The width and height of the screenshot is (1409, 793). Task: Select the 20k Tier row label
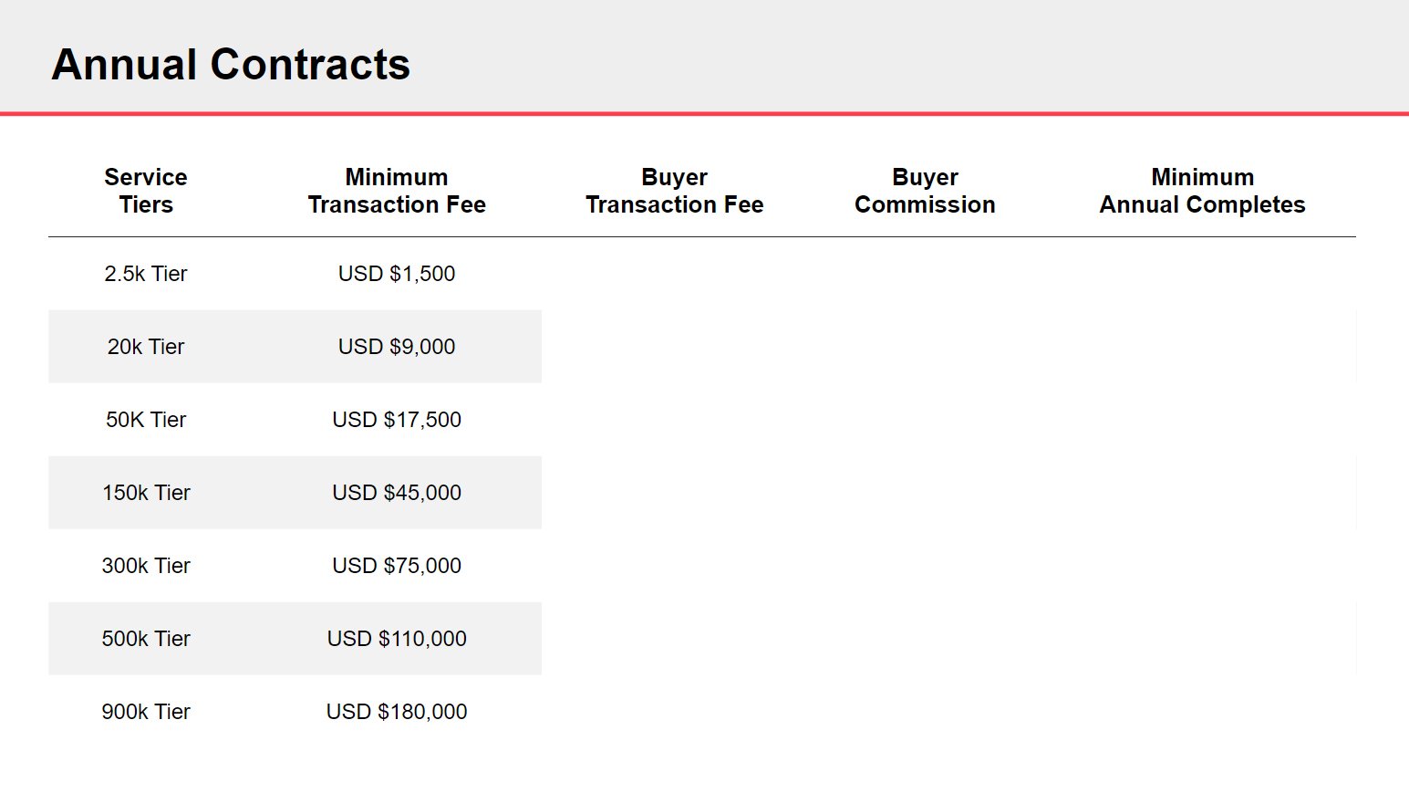click(146, 347)
